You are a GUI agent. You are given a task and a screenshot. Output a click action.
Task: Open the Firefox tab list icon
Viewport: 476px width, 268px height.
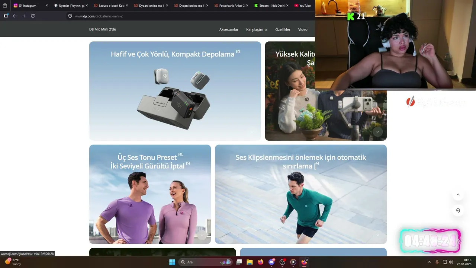(5, 6)
